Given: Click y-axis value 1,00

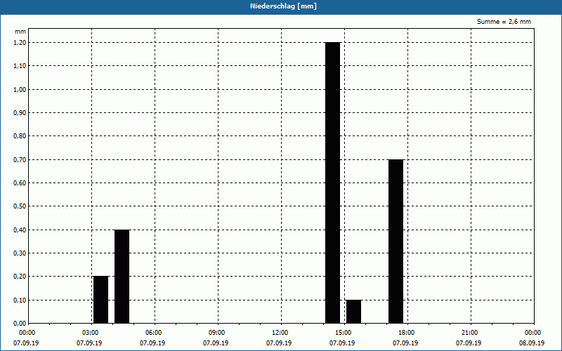Looking at the screenshot, I should (20, 90).
